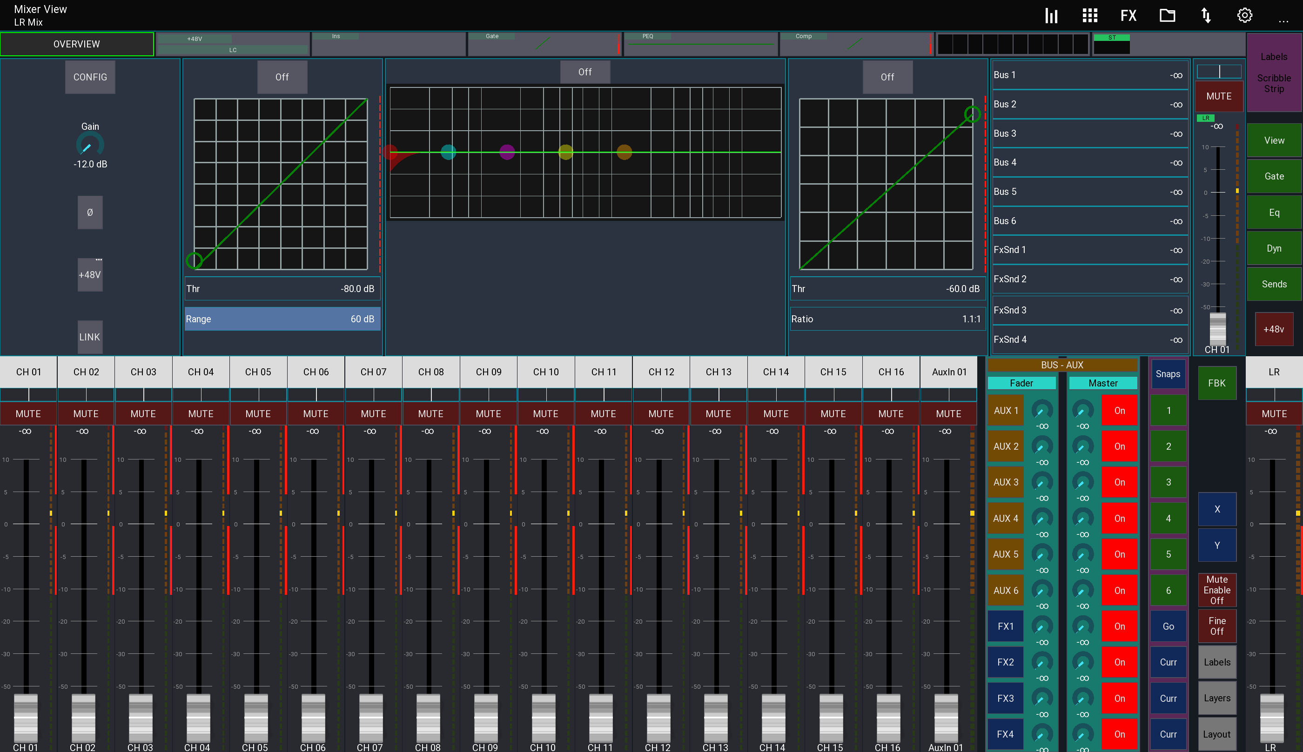Open the three-dot overflow menu

pyautogui.click(x=1283, y=20)
